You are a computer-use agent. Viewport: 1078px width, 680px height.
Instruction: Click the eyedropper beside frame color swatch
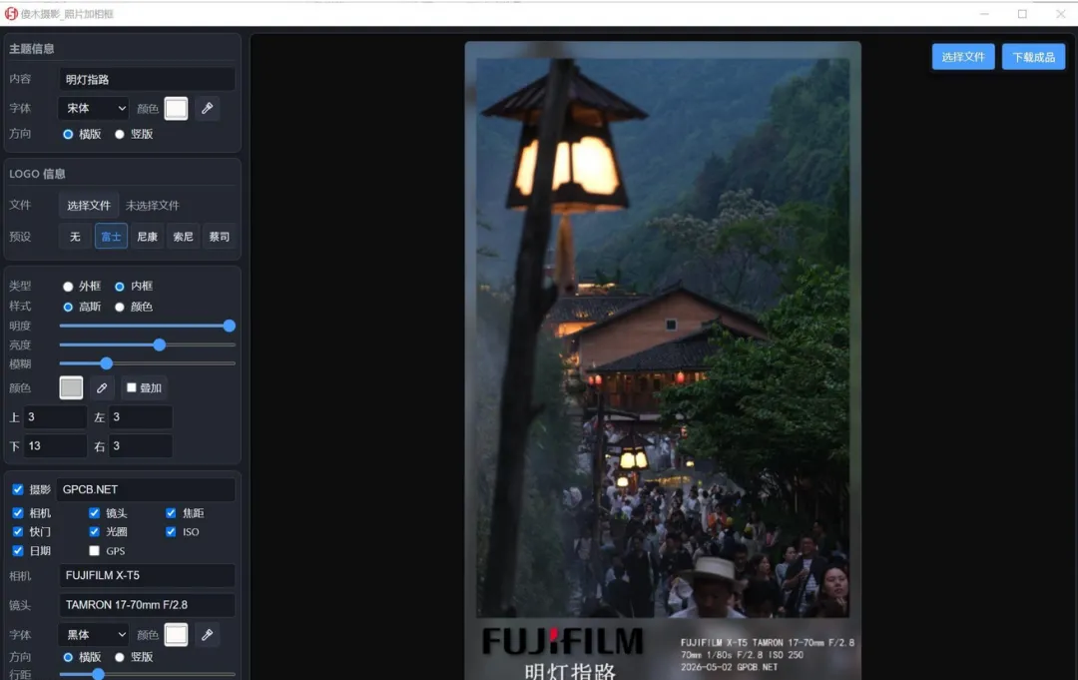coord(102,387)
